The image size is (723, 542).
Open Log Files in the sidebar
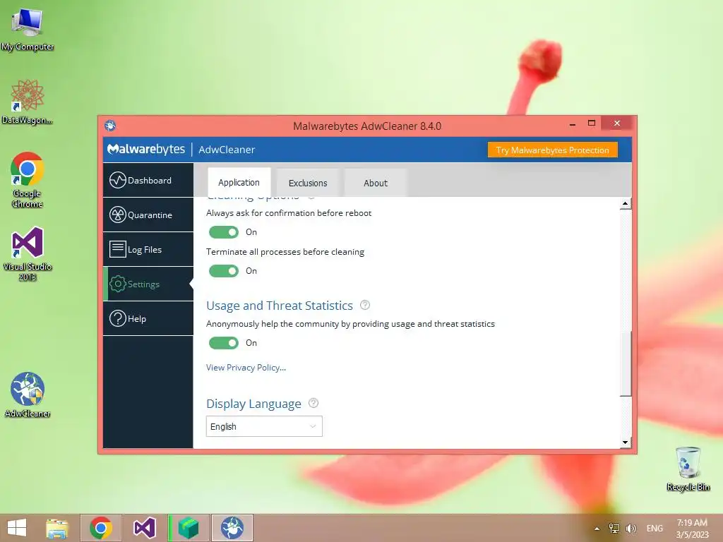[x=148, y=249]
